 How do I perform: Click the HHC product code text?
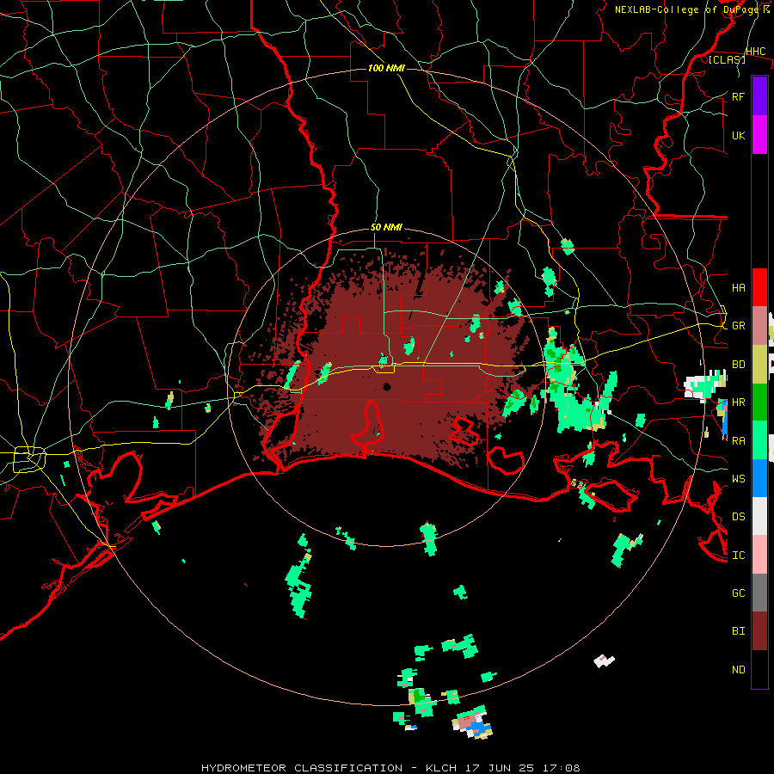coord(755,52)
